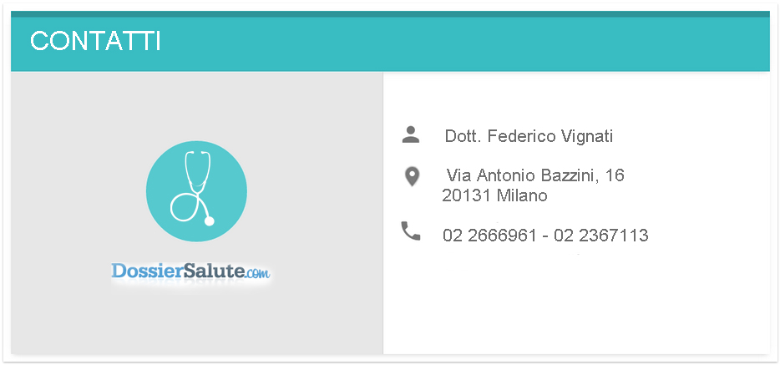Click the gray panel below the logo

click(196, 321)
